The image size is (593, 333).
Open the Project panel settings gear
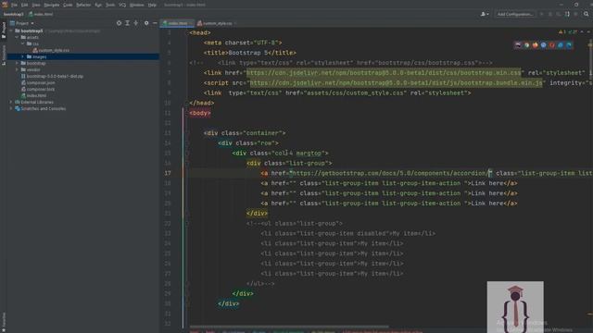(x=146, y=23)
